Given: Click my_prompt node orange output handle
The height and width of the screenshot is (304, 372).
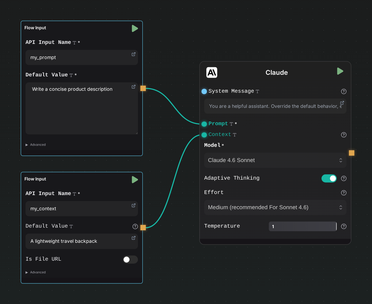Looking at the screenshot, I should click(143, 88).
